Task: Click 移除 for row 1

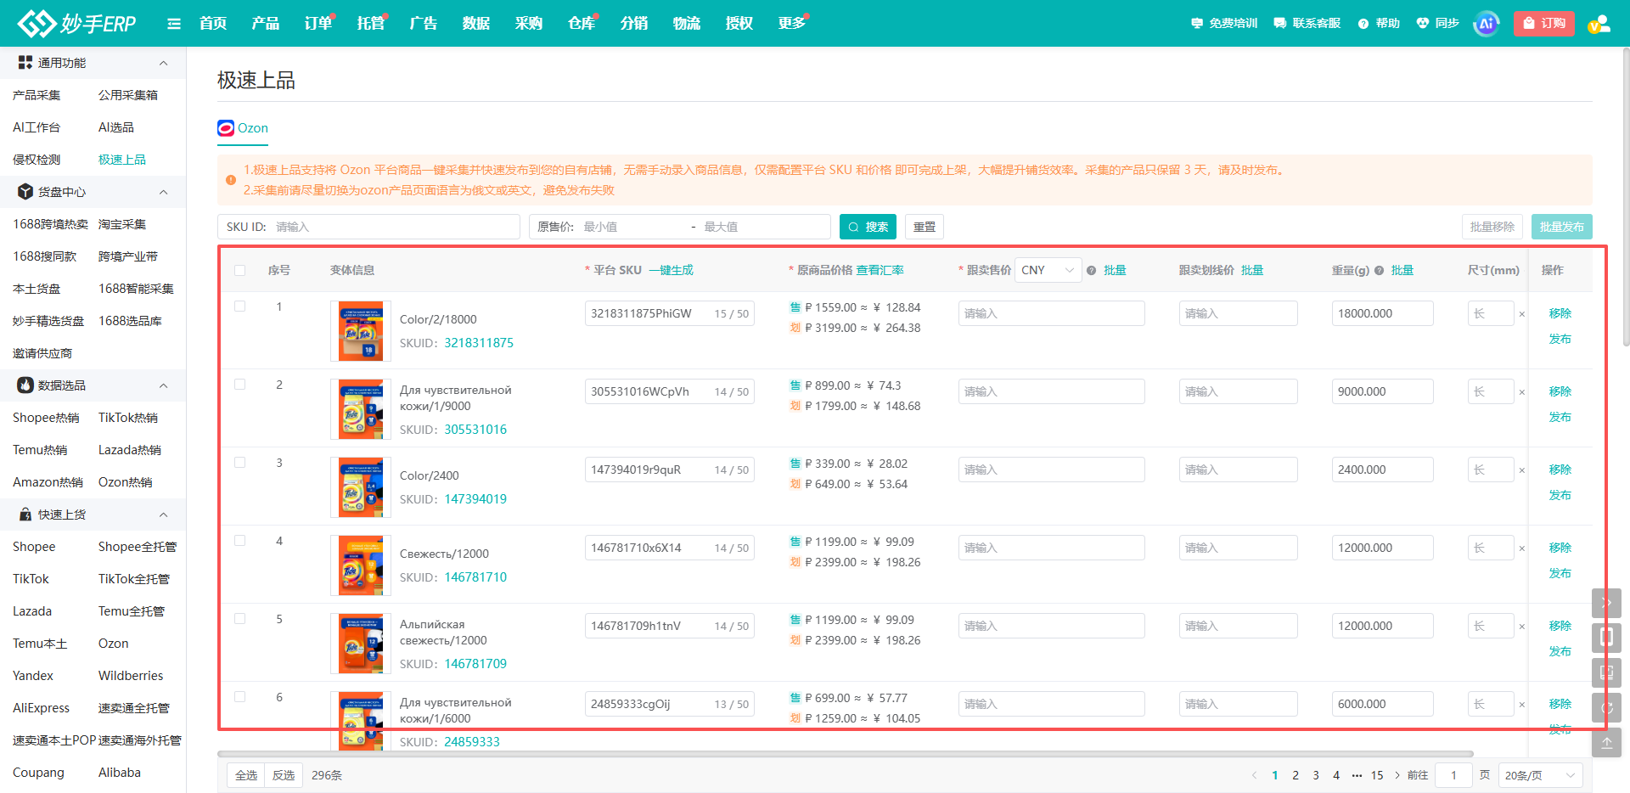Action: [1560, 313]
